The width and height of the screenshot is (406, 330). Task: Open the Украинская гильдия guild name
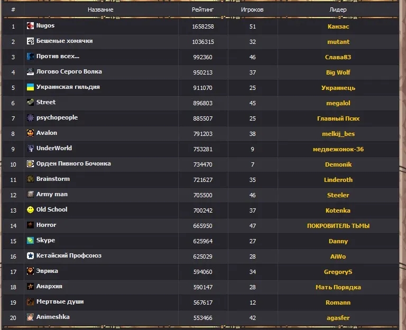pos(68,87)
